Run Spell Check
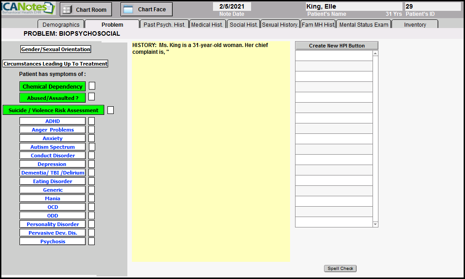 click(340, 269)
